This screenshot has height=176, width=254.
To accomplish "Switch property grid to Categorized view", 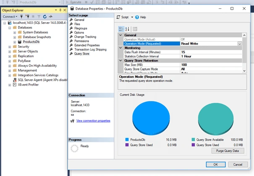I will (121, 29).
